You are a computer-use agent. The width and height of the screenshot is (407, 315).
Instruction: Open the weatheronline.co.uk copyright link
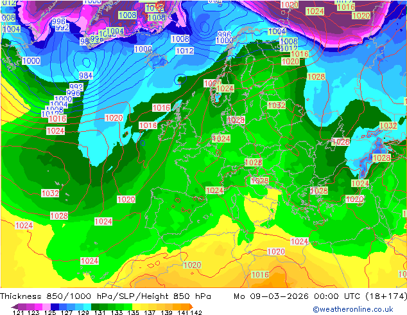(353, 309)
